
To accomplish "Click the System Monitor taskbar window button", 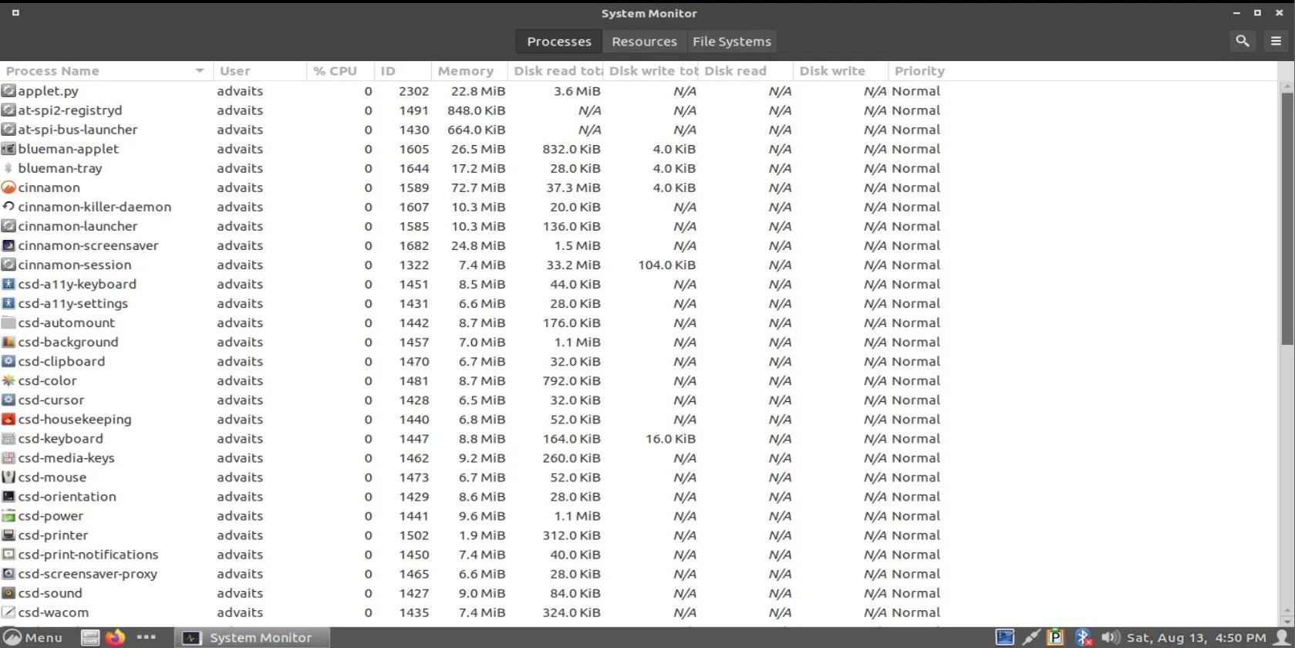I will (x=252, y=637).
